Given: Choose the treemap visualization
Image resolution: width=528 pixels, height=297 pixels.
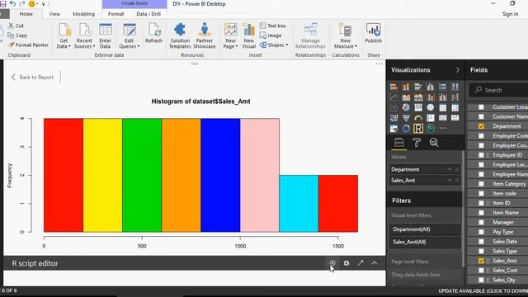Looking at the screenshot, I should [x=418, y=108].
